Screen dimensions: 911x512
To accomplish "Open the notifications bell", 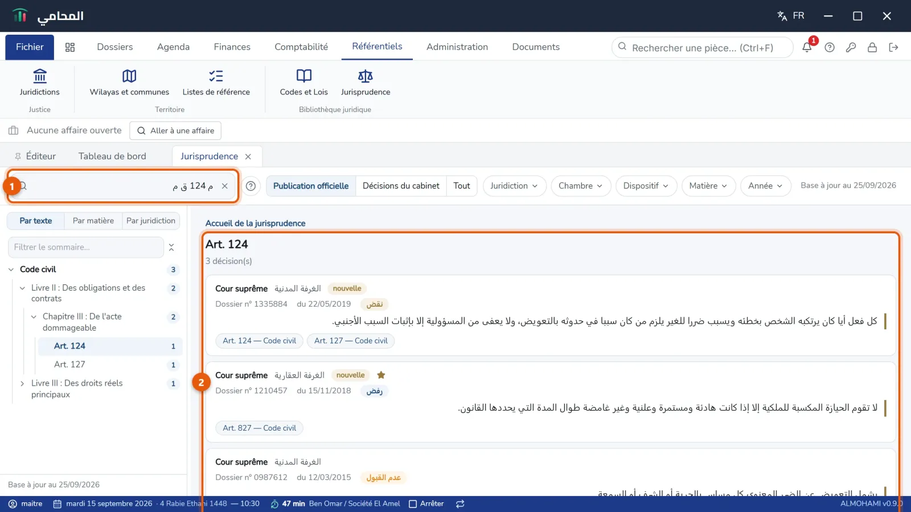I will tap(807, 47).
